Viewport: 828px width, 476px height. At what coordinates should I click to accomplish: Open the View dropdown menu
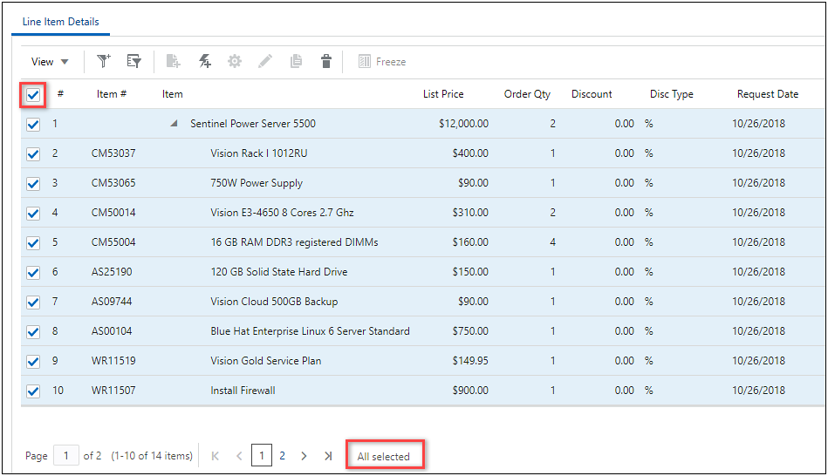coord(50,62)
